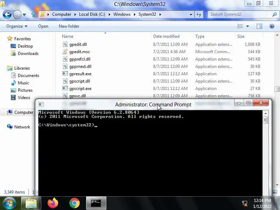
Task: Select the gpsvc.dll file
Action: [77, 96]
